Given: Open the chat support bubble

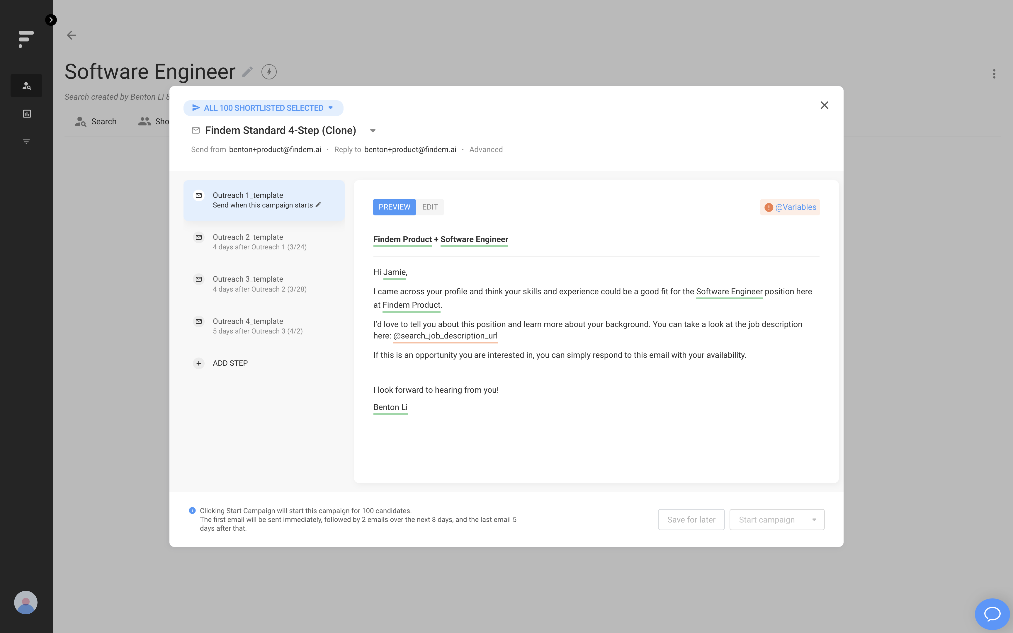Looking at the screenshot, I should [992, 614].
